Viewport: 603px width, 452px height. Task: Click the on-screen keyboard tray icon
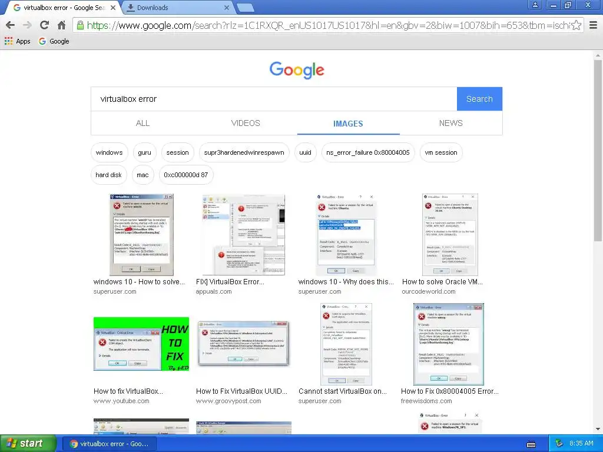coord(531,444)
